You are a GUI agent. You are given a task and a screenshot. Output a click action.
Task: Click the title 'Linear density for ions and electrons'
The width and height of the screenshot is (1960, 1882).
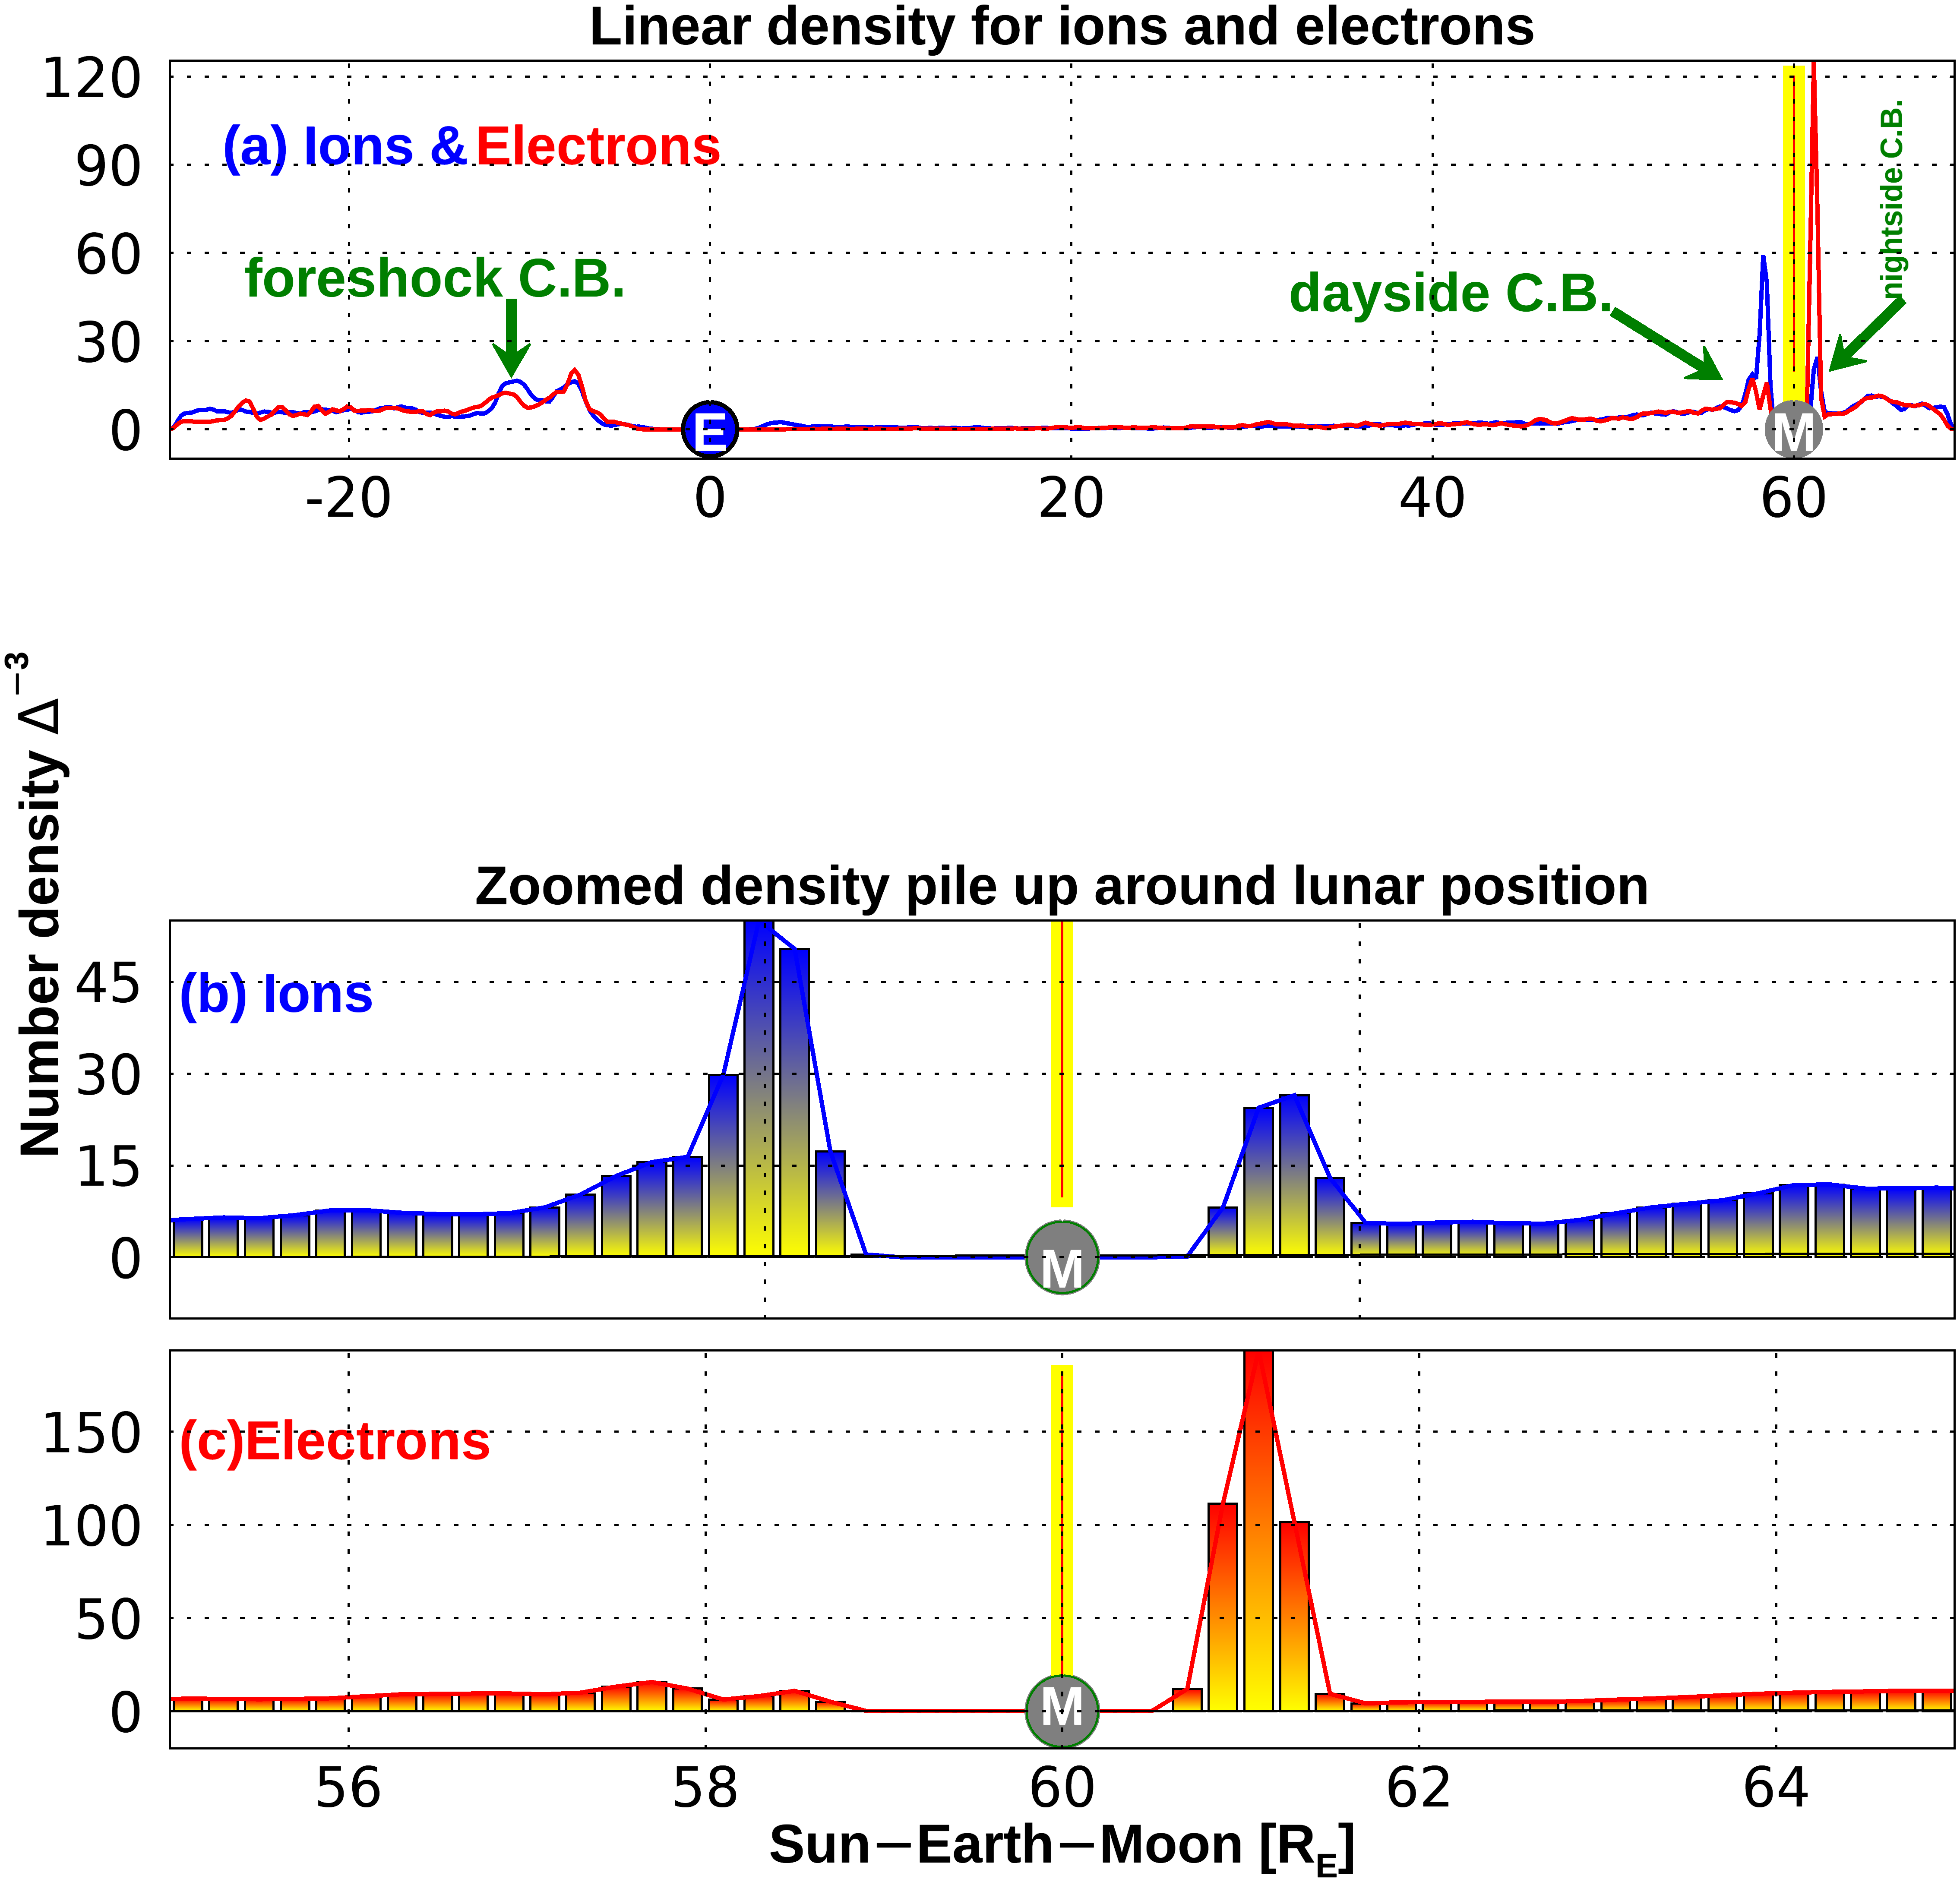coord(1061,27)
